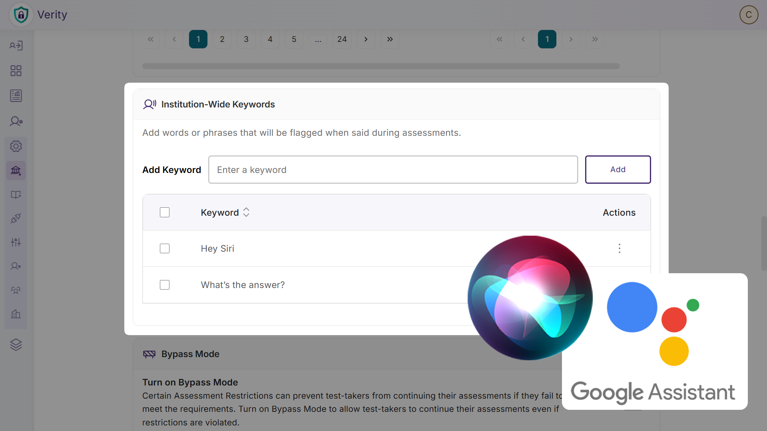Select the institution building icon in sidebar
The image size is (767, 431).
16,171
